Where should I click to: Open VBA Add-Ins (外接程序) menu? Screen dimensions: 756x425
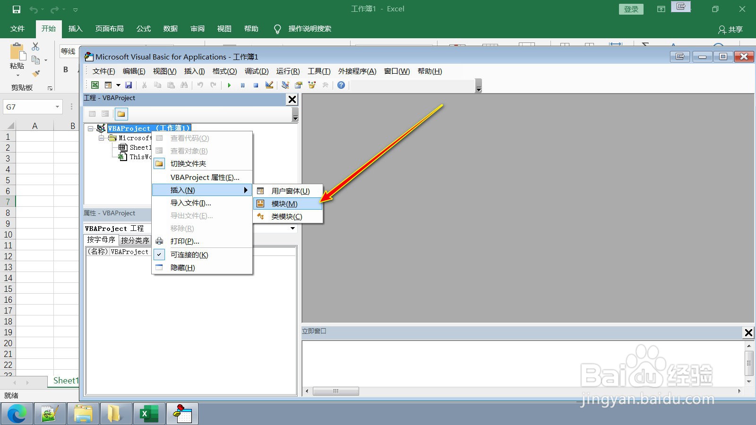[357, 71]
